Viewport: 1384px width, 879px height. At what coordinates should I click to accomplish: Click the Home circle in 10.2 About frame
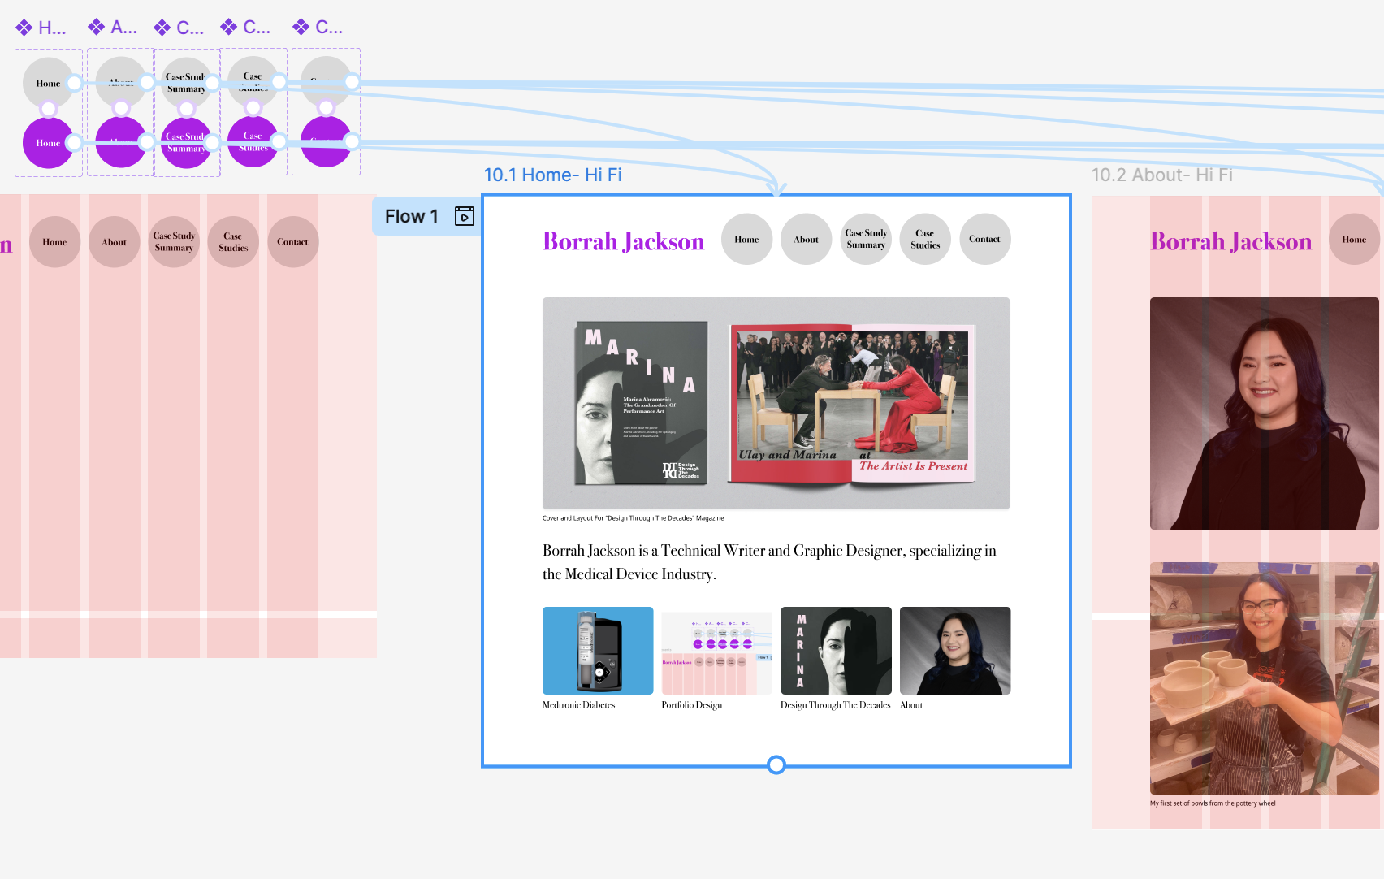tap(1353, 239)
